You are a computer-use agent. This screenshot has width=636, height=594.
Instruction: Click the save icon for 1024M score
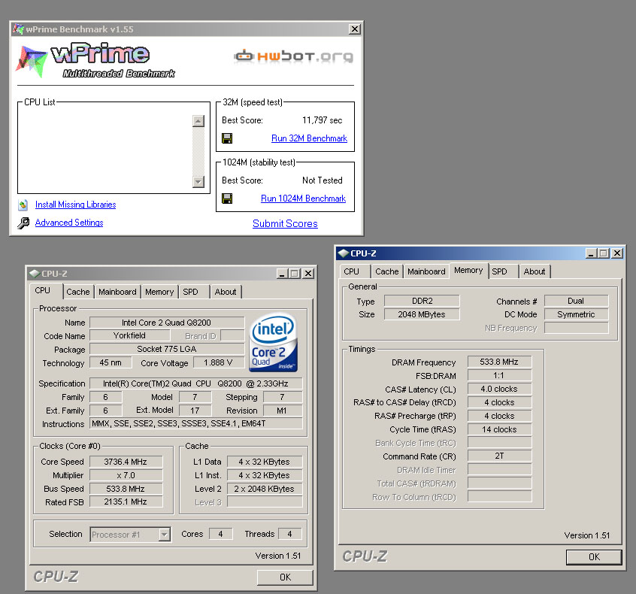coord(227,199)
